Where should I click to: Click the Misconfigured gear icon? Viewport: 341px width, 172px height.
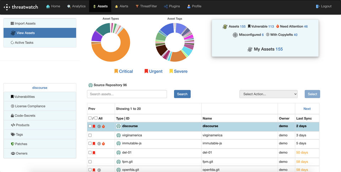point(235,35)
